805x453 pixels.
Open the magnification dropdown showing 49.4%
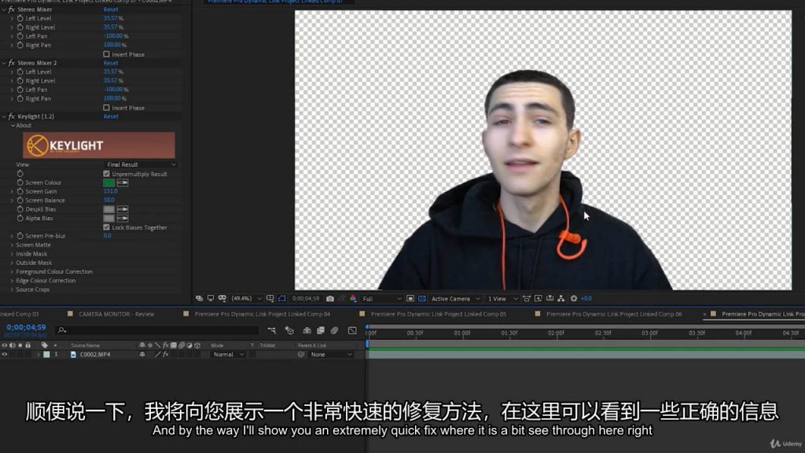(246, 298)
